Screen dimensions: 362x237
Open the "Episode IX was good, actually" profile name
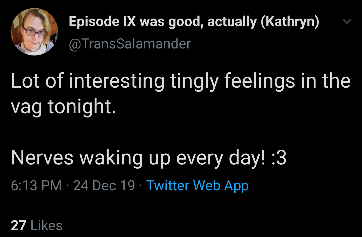(x=194, y=21)
